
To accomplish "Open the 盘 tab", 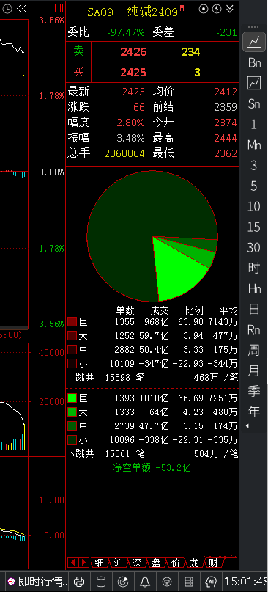I will 156,563.
